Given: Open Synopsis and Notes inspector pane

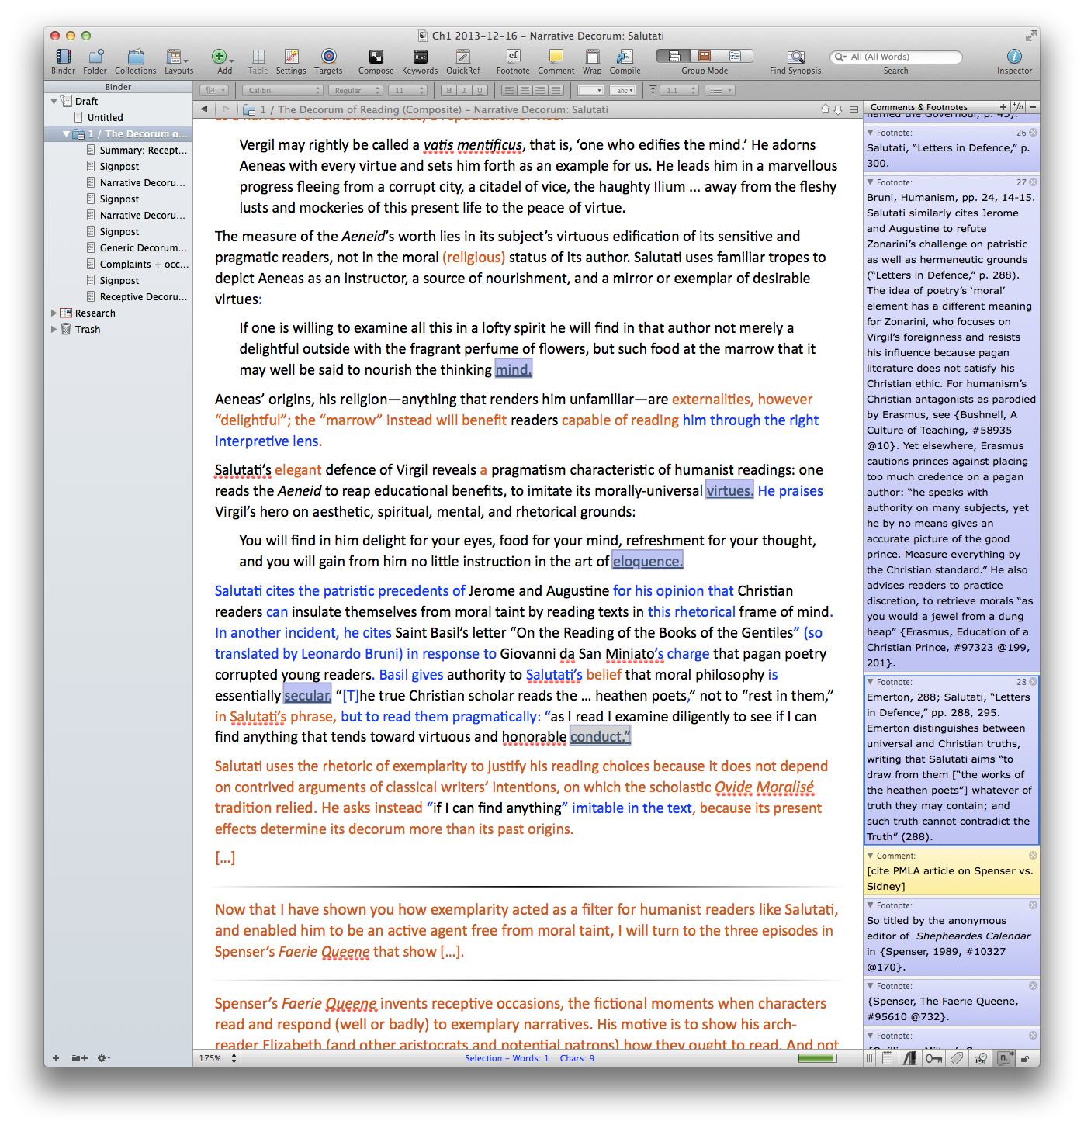Looking at the screenshot, I should pyautogui.click(x=887, y=1058).
